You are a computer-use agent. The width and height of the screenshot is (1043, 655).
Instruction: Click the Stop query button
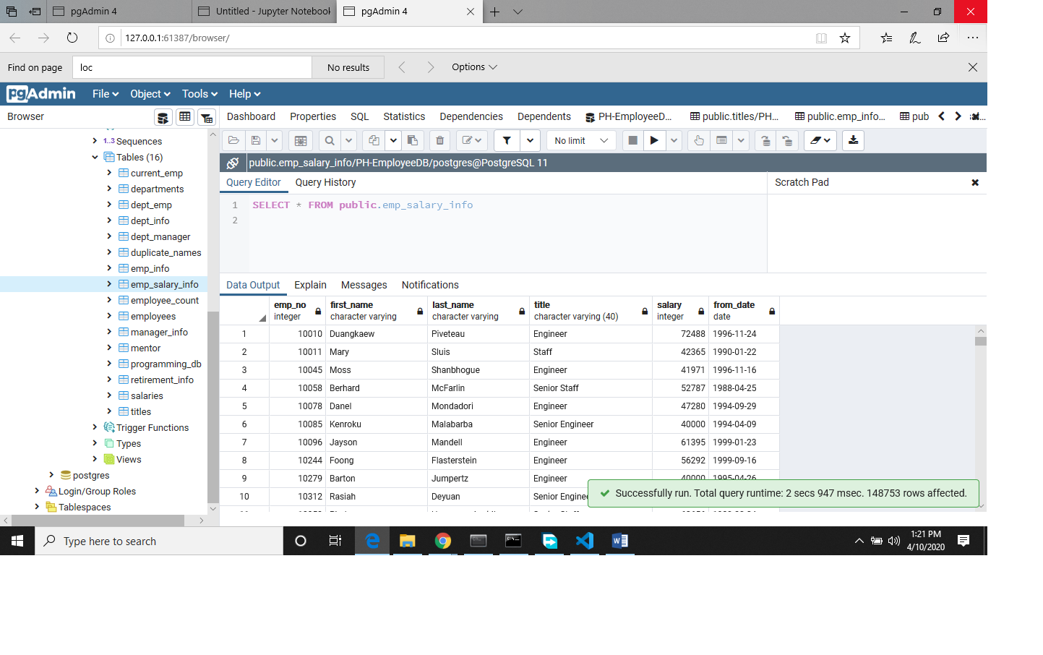(x=632, y=140)
